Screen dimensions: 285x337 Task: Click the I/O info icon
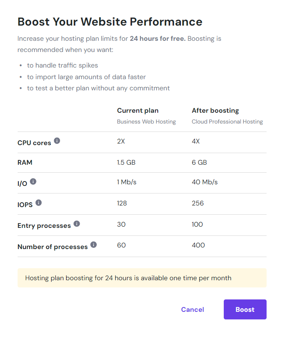pos(33,181)
